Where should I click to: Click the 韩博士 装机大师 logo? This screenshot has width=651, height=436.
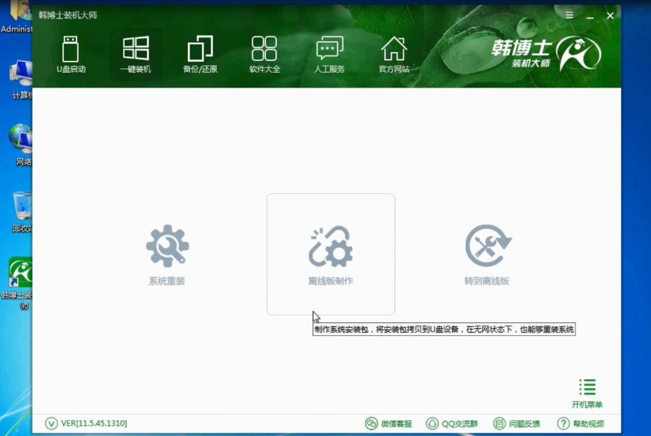pos(546,53)
